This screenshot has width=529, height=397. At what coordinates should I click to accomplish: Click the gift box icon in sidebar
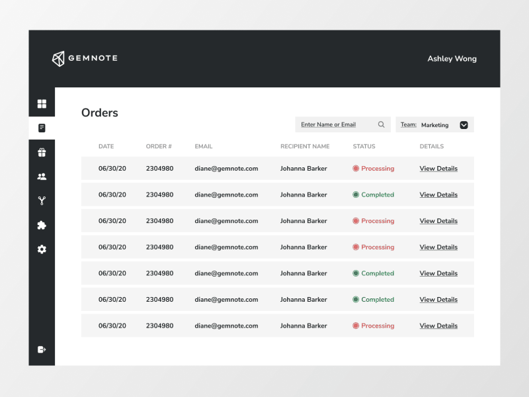click(x=42, y=152)
